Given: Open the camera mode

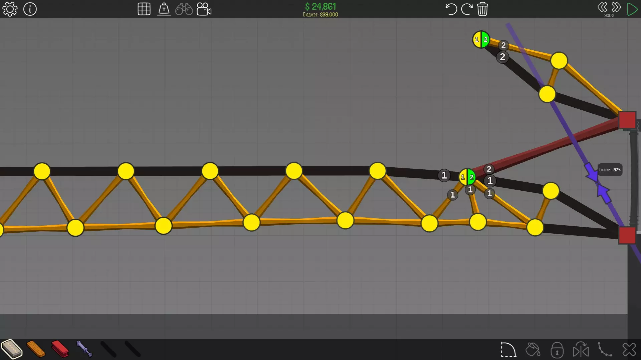Looking at the screenshot, I should pos(204,9).
